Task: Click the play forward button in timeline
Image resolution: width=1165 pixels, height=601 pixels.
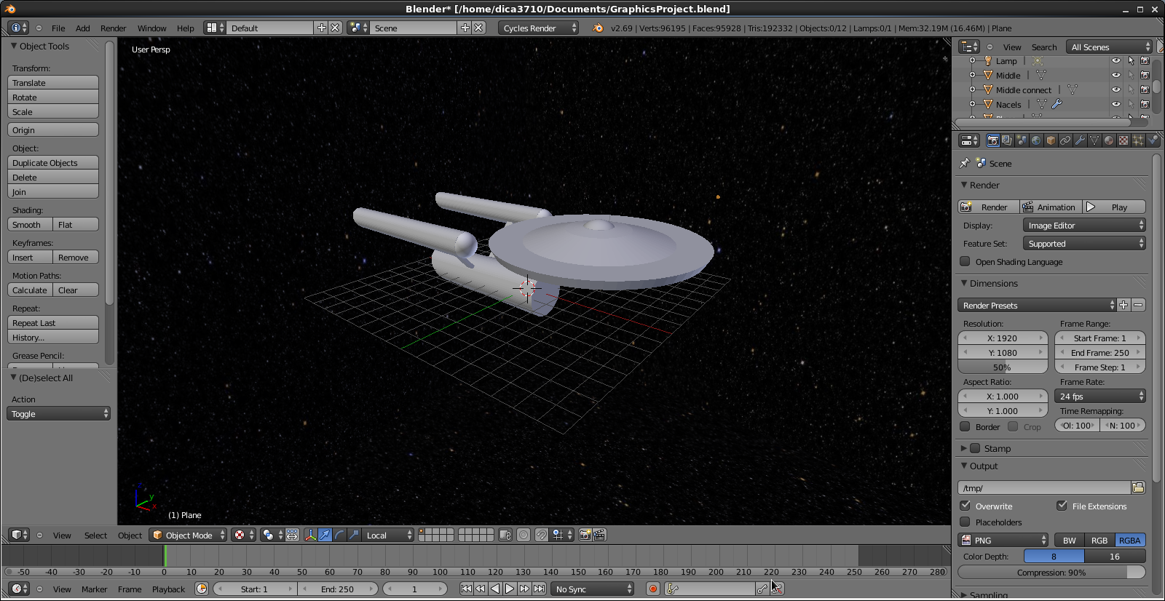Action: tap(510, 589)
